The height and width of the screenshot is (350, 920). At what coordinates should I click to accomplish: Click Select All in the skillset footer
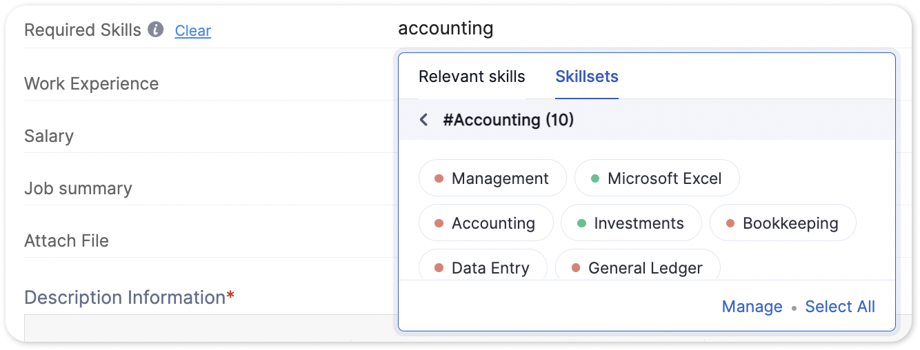(840, 307)
